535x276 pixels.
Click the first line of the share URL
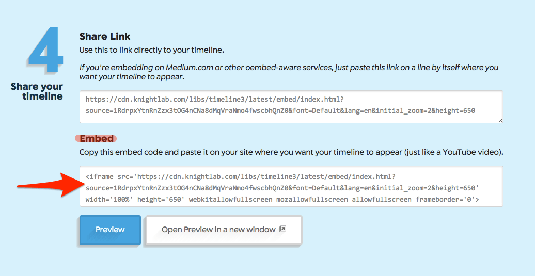click(x=215, y=100)
